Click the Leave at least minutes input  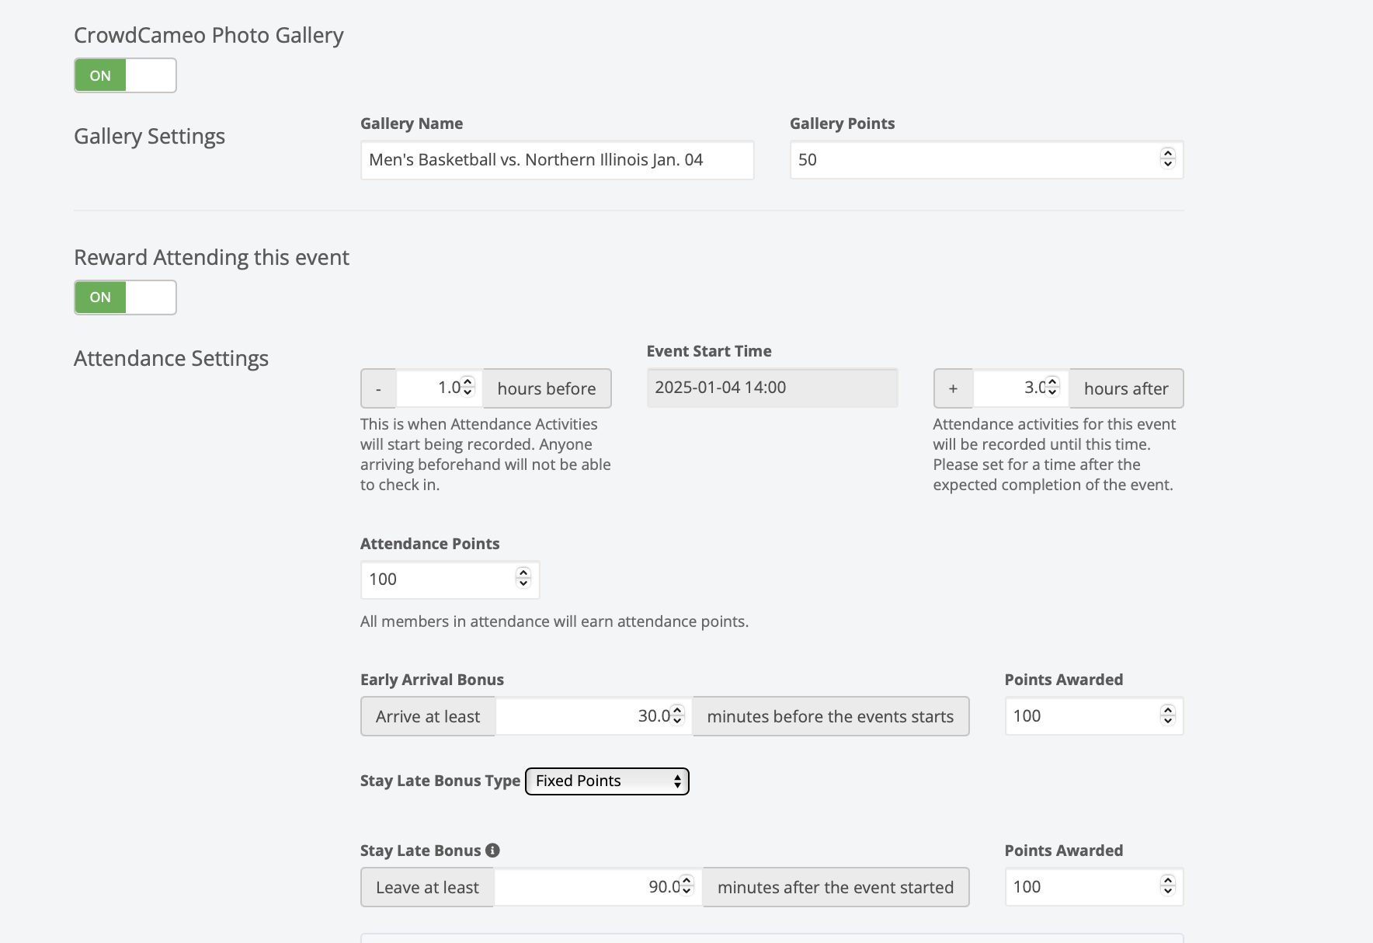[x=582, y=887]
